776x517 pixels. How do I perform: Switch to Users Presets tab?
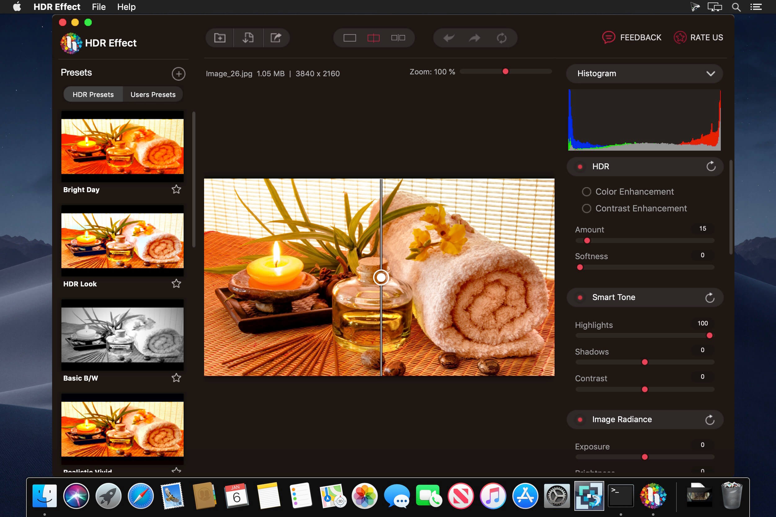pyautogui.click(x=153, y=95)
